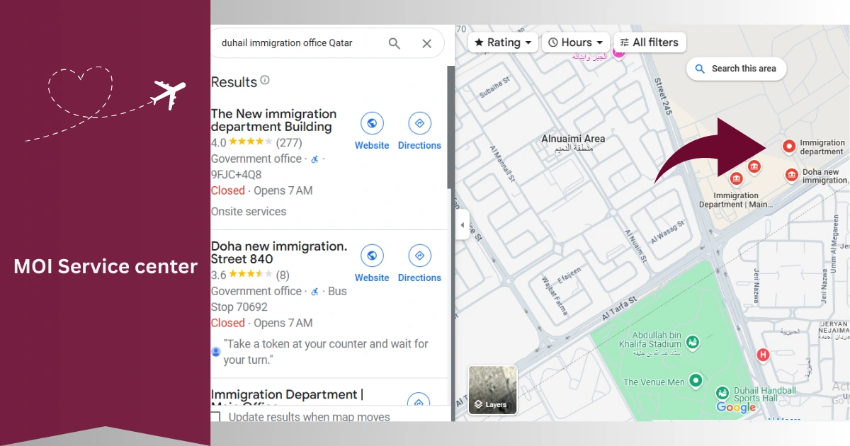Click the Onsite services text
The height and width of the screenshot is (446, 850).
[x=249, y=212]
